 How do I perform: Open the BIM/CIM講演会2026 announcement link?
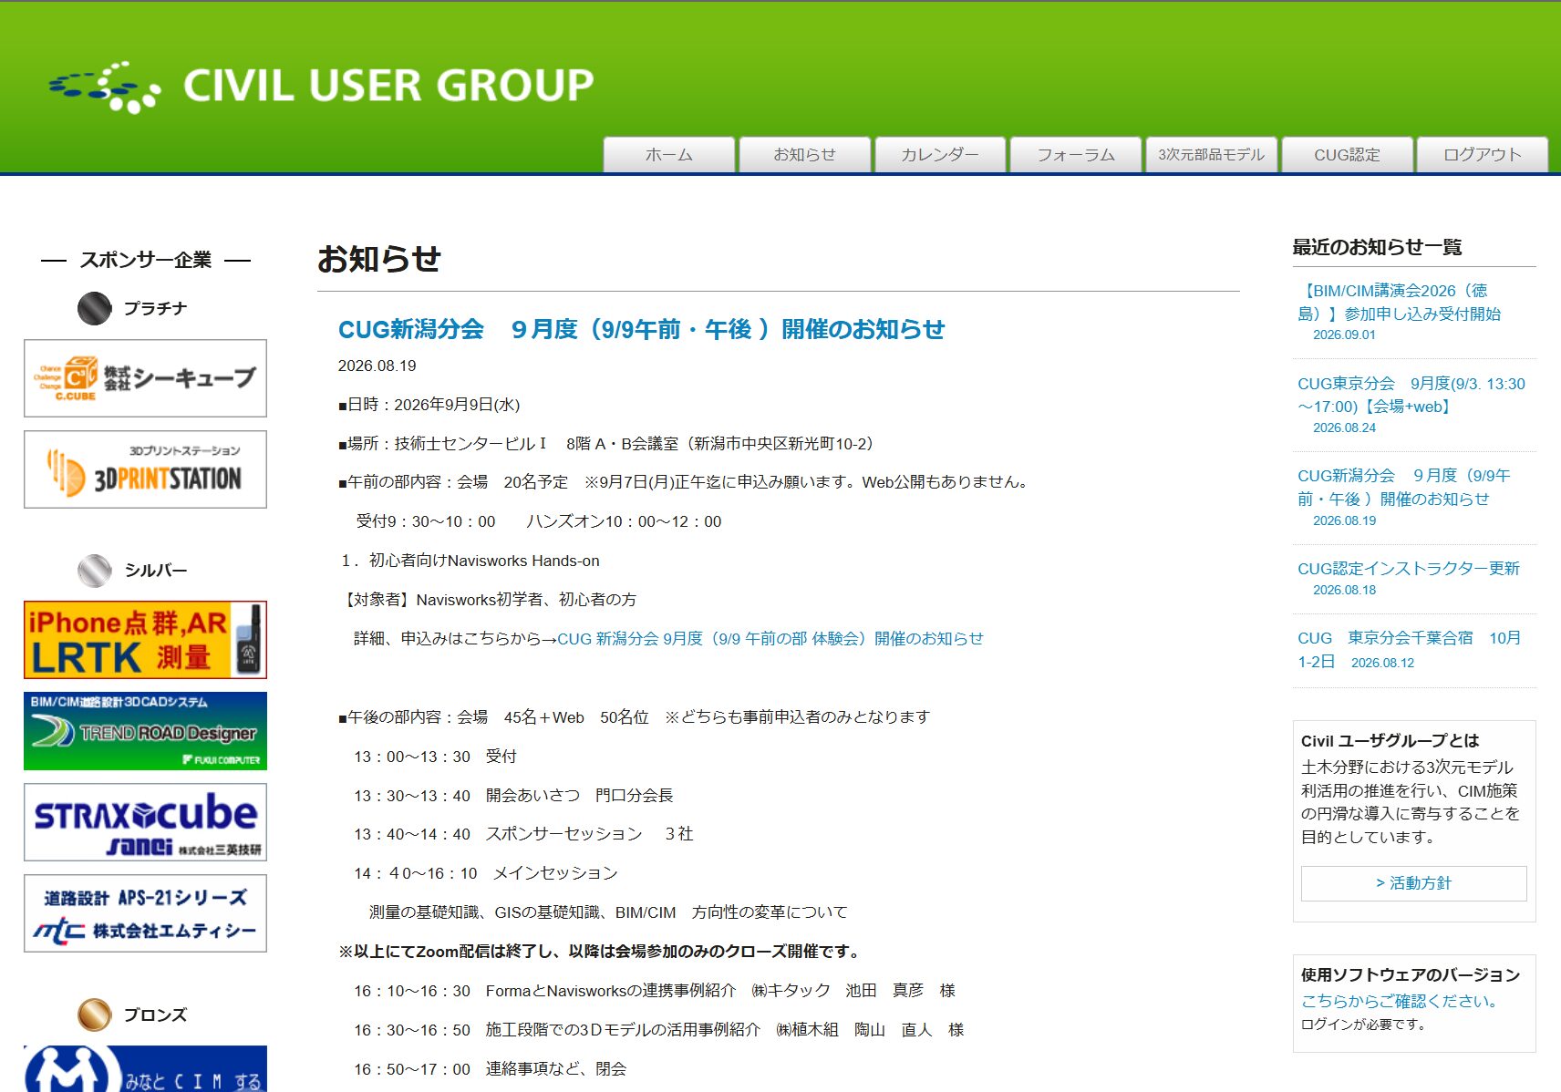pos(1399,302)
